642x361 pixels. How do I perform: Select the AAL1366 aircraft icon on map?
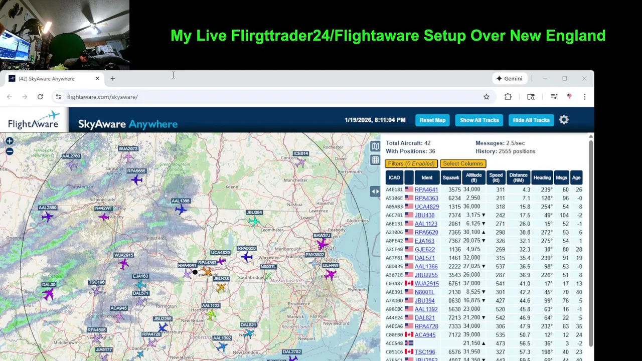(x=181, y=210)
